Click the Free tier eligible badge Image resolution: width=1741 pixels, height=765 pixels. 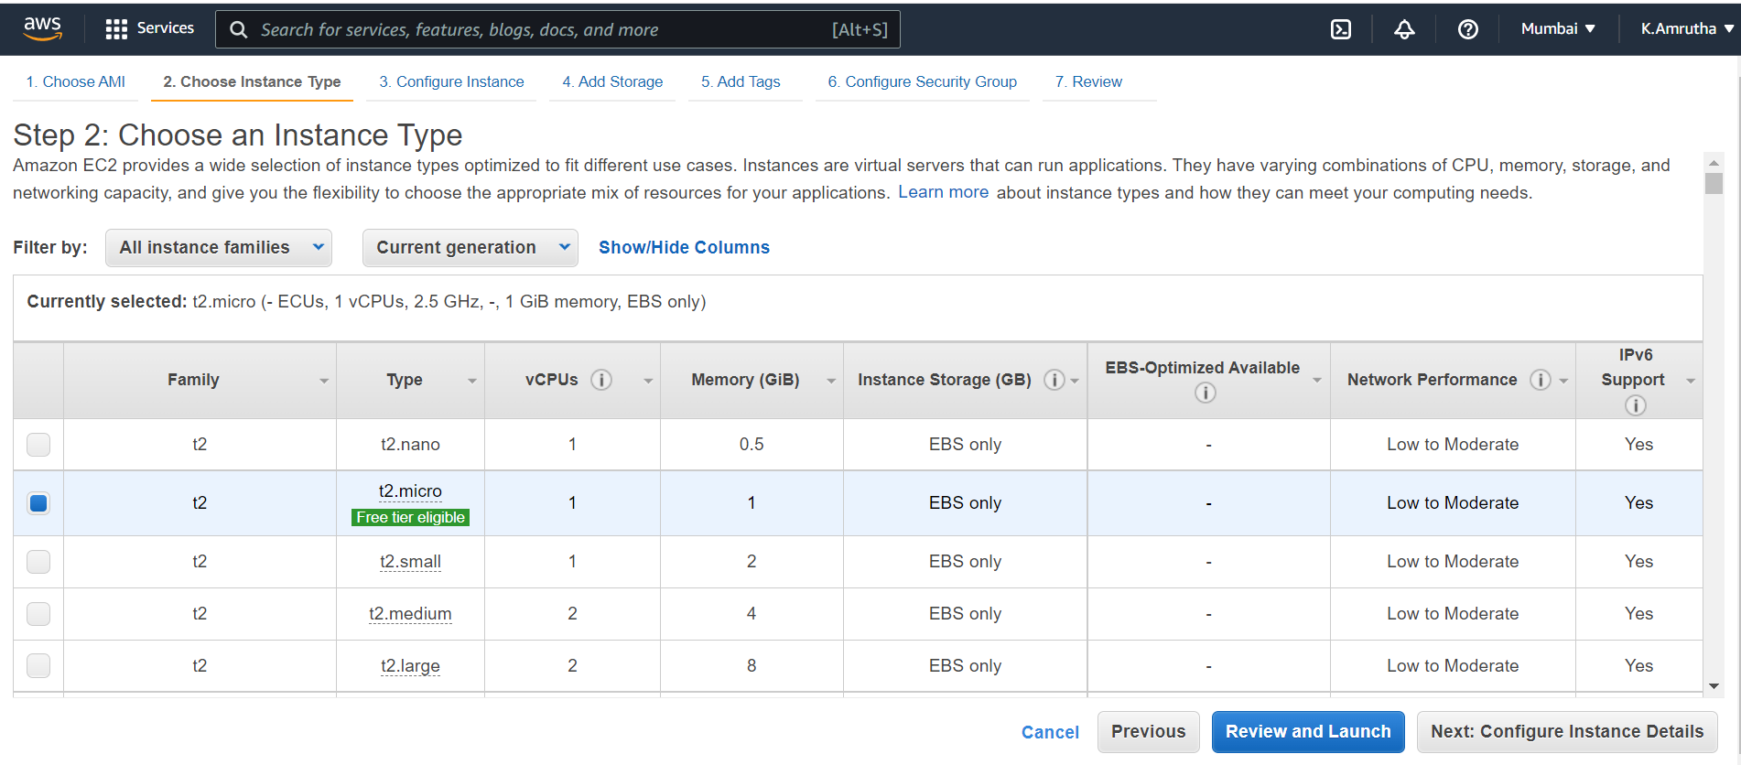click(x=410, y=518)
